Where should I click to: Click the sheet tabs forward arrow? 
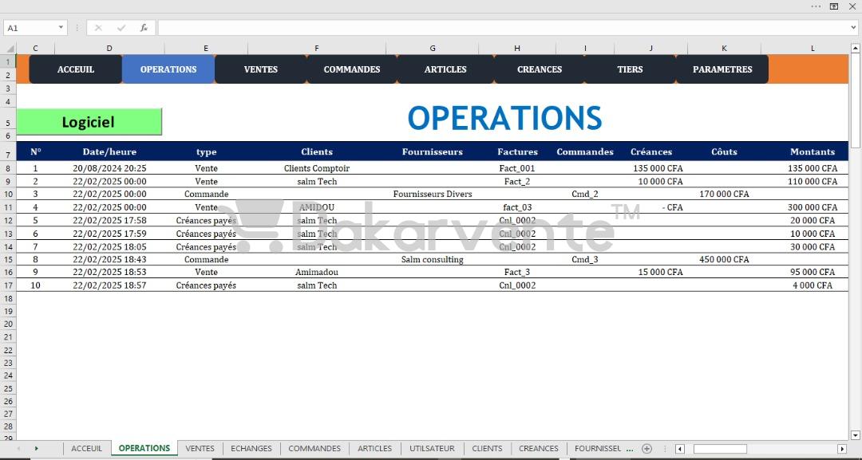pyautogui.click(x=36, y=449)
